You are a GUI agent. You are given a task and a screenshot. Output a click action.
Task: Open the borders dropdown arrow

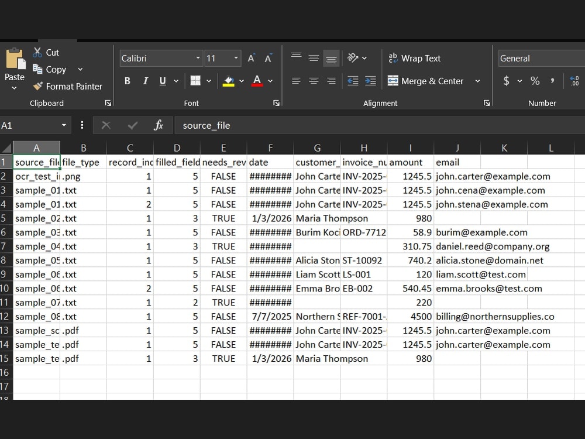point(209,81)
